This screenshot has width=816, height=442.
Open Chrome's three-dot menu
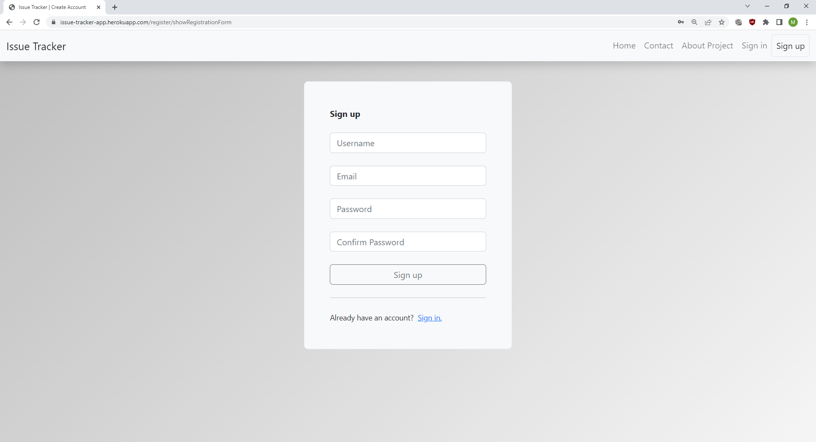(807, 22)
